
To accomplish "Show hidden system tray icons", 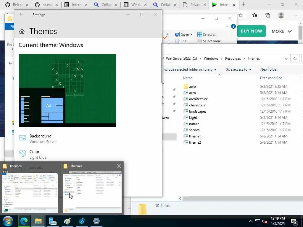I will pyautogui.click(x=250, y=221).
